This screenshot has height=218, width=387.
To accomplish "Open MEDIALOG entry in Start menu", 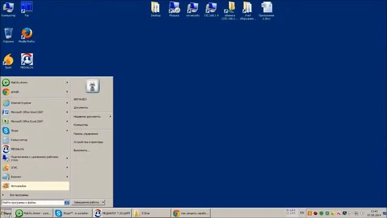I will click(35, 149).
